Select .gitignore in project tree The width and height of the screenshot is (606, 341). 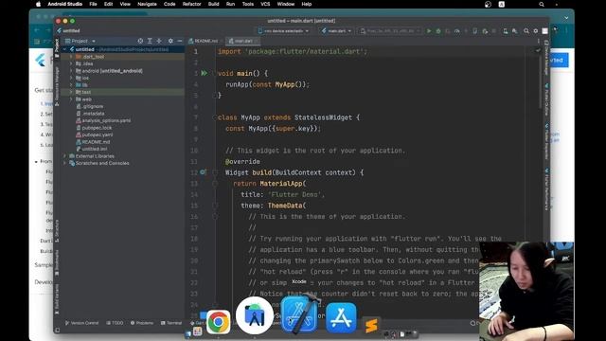coord(90,106)
